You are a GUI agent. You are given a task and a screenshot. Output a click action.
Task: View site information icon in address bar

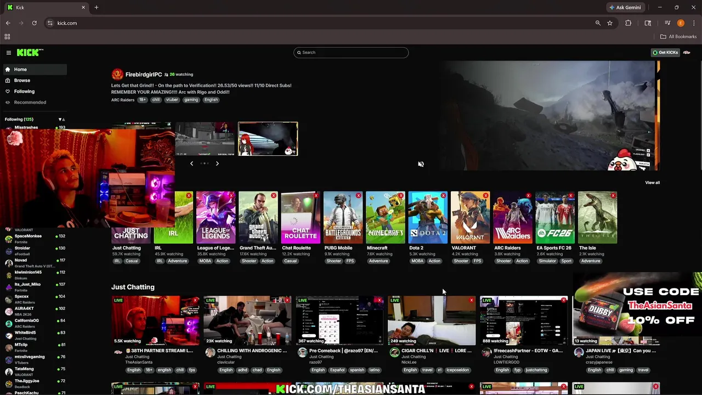[50, 23]
